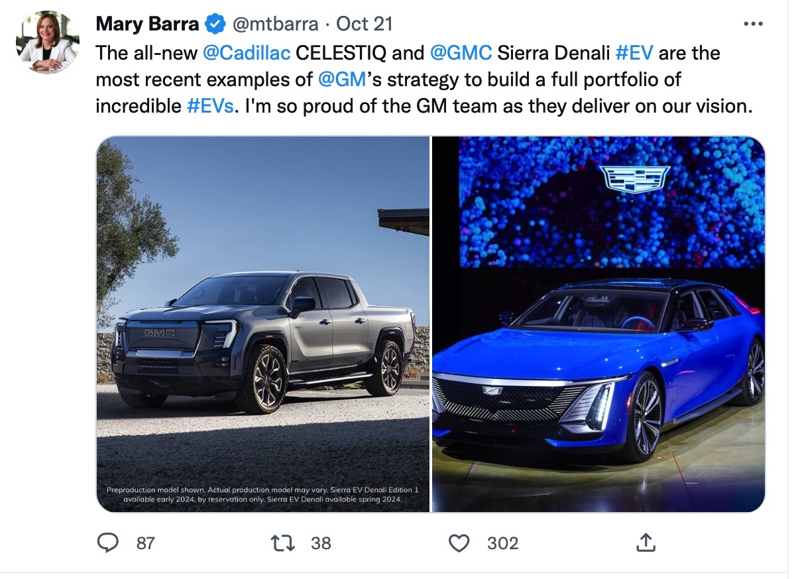Viewport: 794px width, 579px height.
Task: Open the @GM mention link
Action: [x=342, y=79]
